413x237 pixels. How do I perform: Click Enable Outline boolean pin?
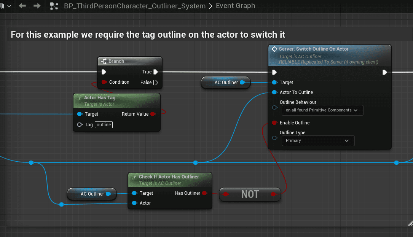[275, 123]
